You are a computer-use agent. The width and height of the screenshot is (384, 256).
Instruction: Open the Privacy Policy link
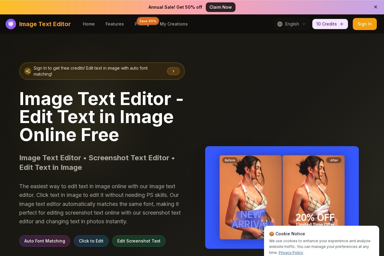click(291, 253)
